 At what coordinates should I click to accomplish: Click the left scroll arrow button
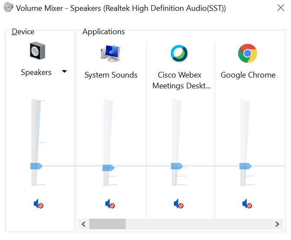coord(84,224)
